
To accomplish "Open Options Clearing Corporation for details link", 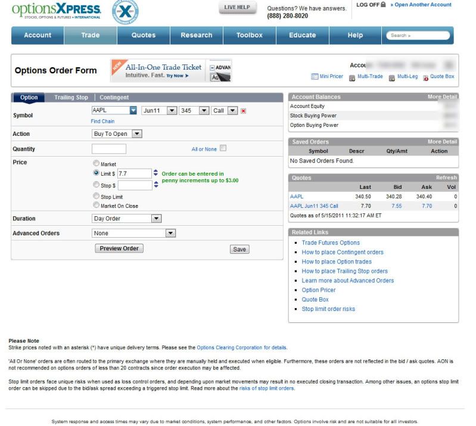I will tap(242, 348).
